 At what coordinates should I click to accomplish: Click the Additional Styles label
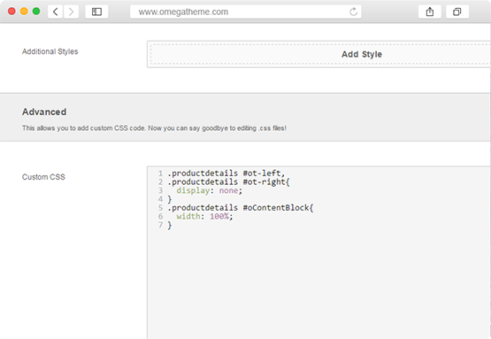50,51
